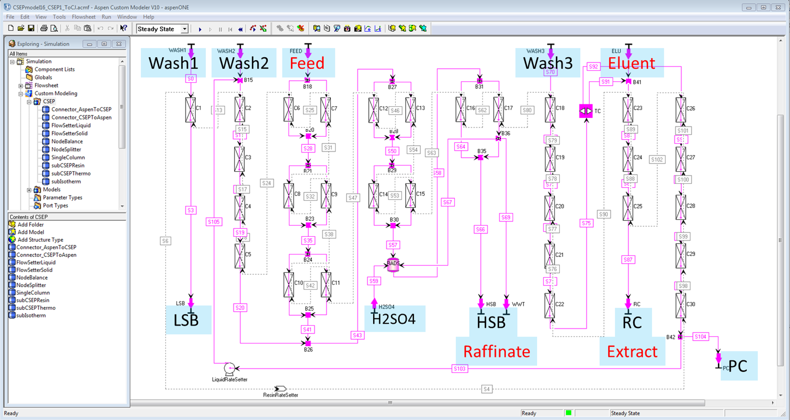Select the LiquidRateSetter pump block
The height and width of the screenshot is (420, 790).
(x=229, y=369)
